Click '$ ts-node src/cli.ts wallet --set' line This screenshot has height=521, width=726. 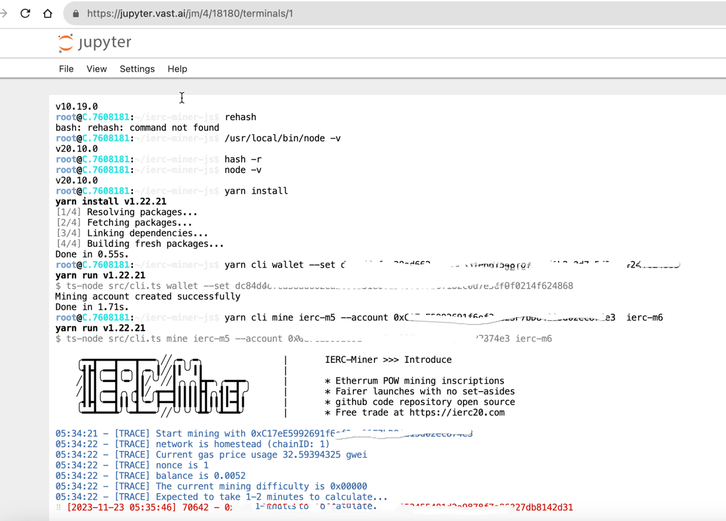314,286
